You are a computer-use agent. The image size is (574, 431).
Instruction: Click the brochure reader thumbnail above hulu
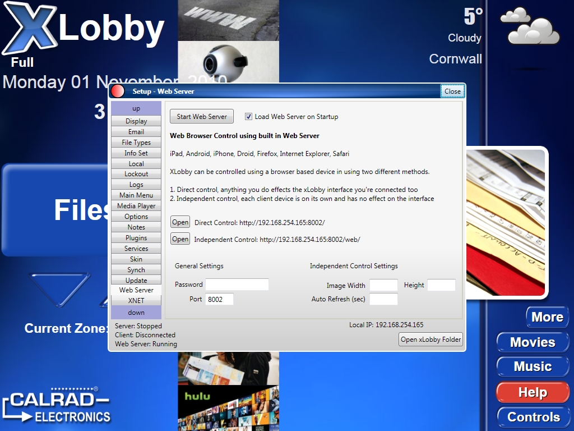229,368
